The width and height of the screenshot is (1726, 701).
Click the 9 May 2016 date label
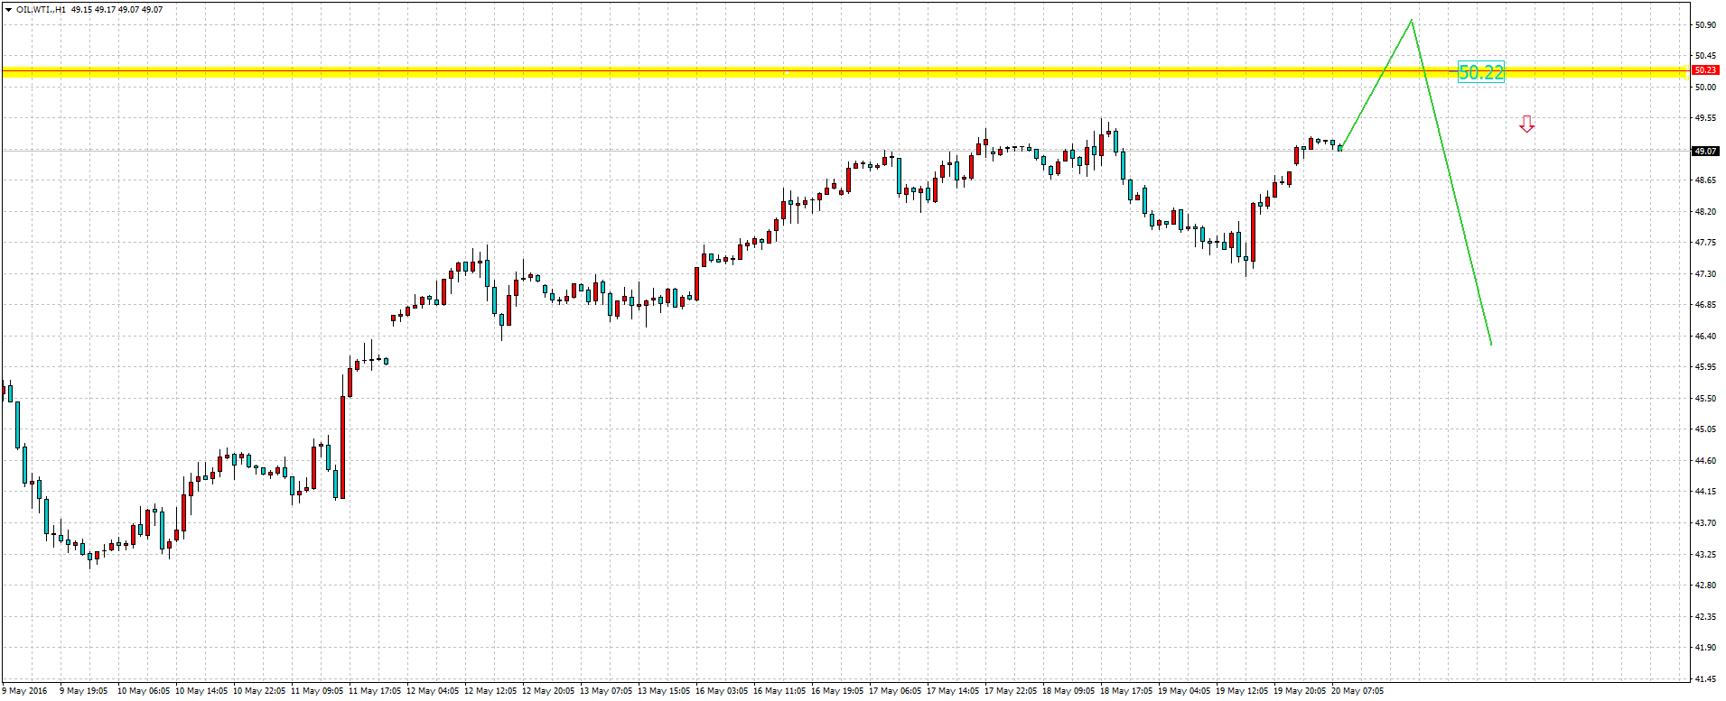[x=25, y=691]
